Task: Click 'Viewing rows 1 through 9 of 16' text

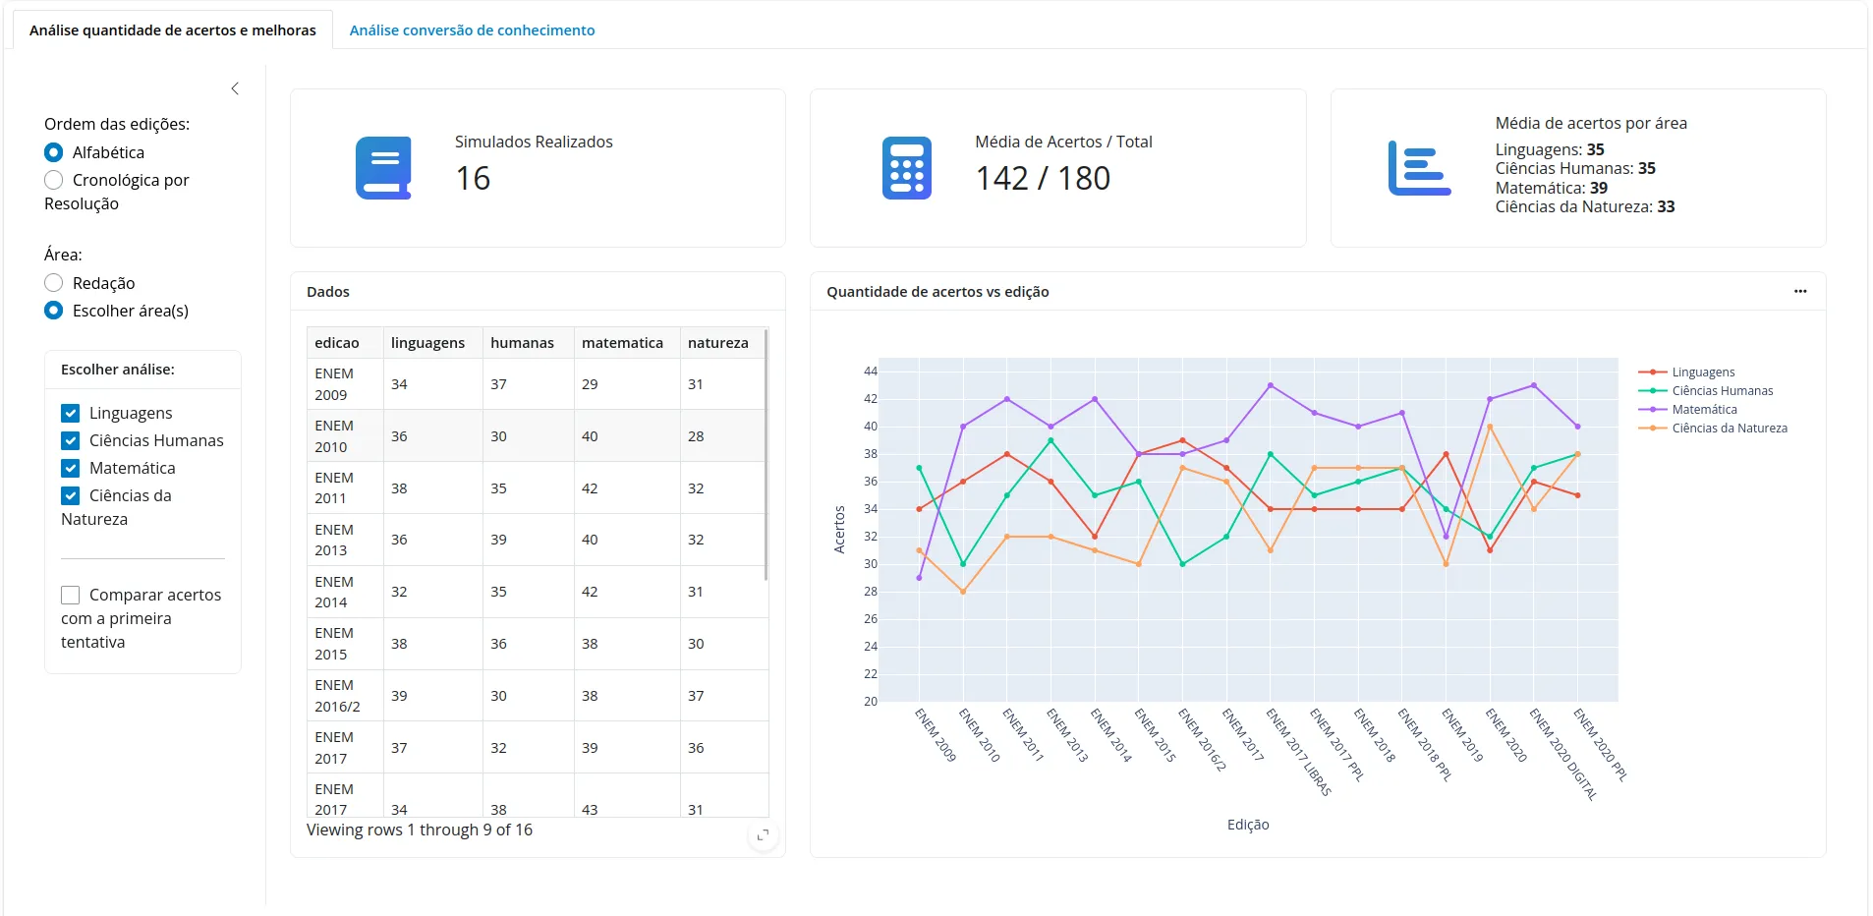Action: pos(420,830)
